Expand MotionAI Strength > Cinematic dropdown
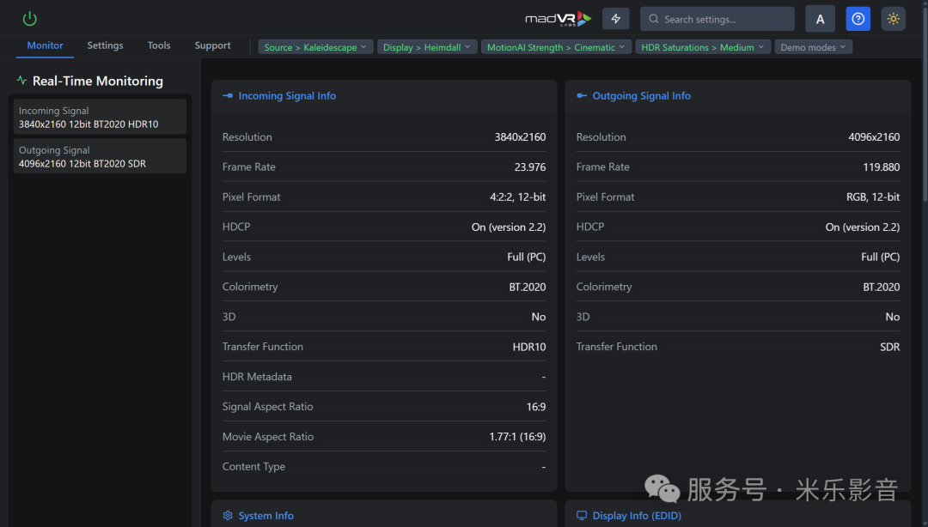928x527 pixels. click(556, 47)
